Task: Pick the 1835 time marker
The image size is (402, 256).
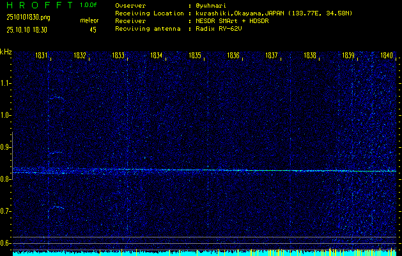Action: (x=195, y=56)
